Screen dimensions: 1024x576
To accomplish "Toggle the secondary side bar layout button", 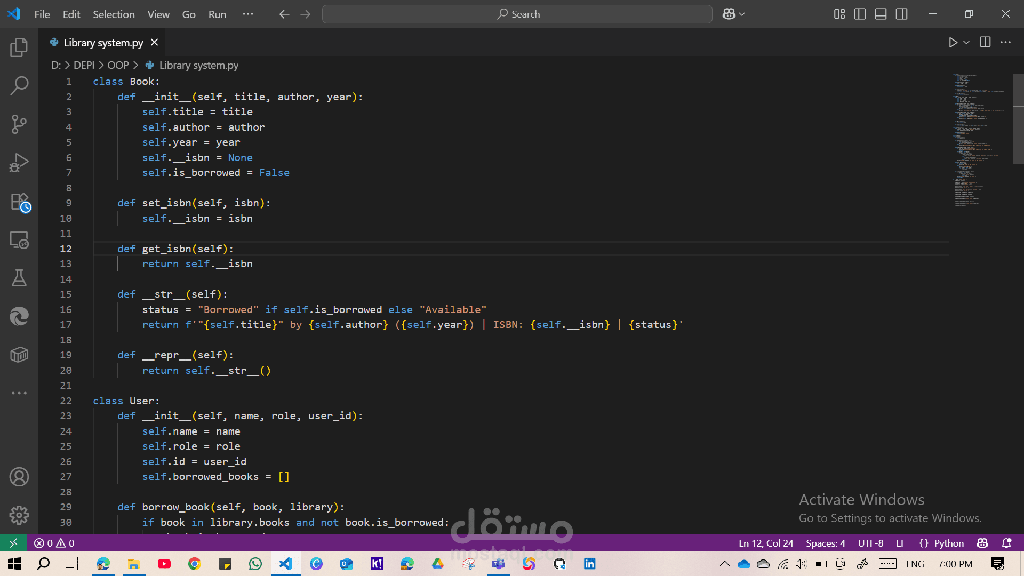I will click(901, 14).
